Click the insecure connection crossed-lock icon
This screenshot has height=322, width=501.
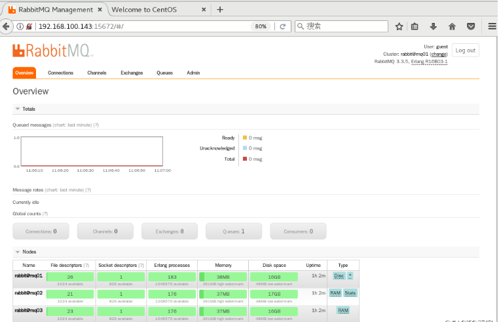tap(29, 26)
